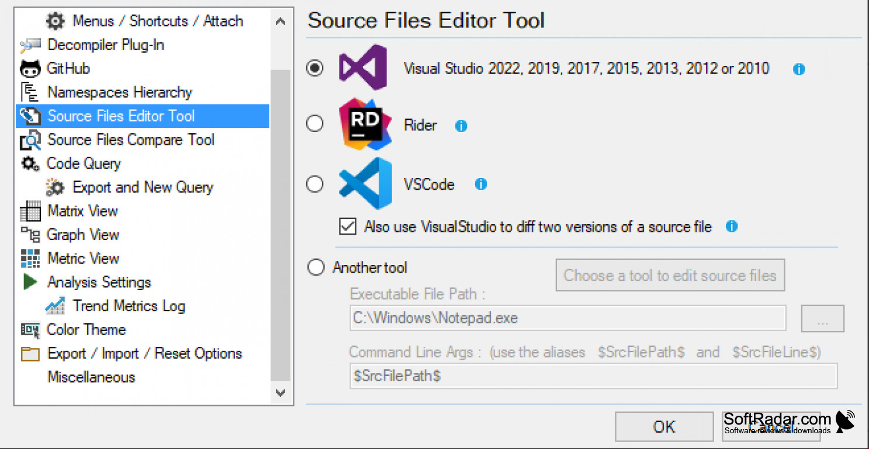Click Choose a tool to edit source files

(670, 276)
